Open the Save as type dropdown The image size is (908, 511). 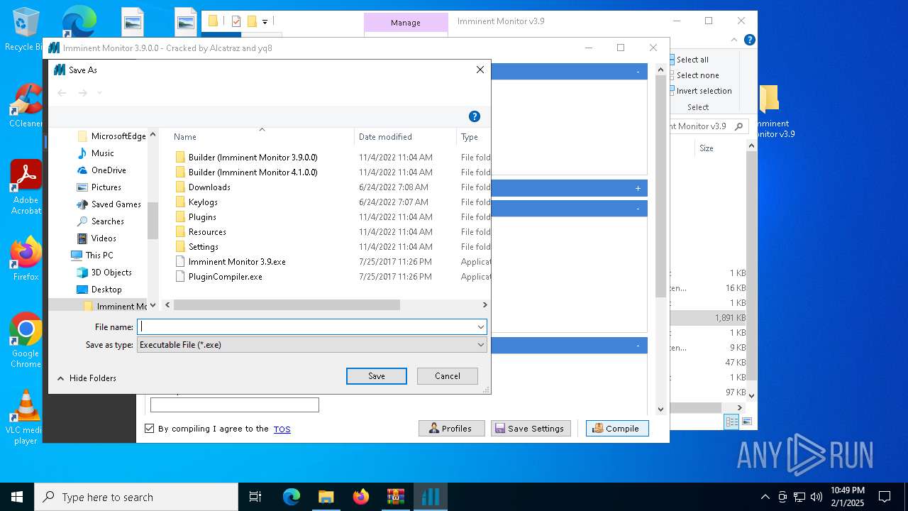point(312,345)
